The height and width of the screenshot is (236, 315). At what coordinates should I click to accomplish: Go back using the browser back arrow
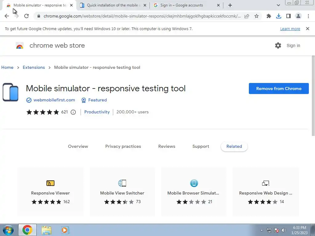coord(7,16)
